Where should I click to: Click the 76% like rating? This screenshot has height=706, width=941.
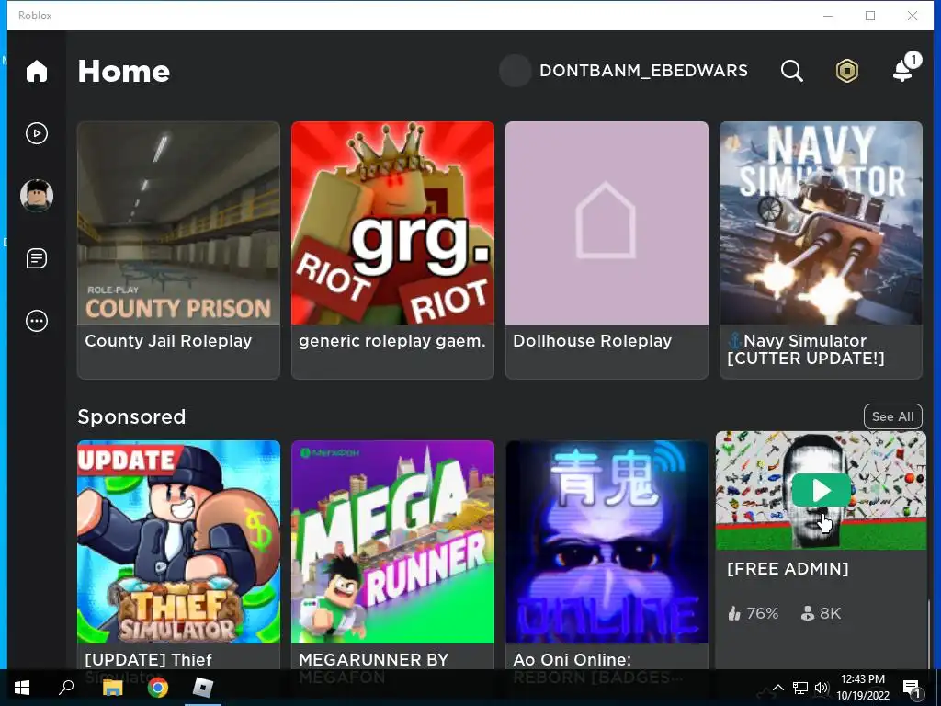point(753,613)
